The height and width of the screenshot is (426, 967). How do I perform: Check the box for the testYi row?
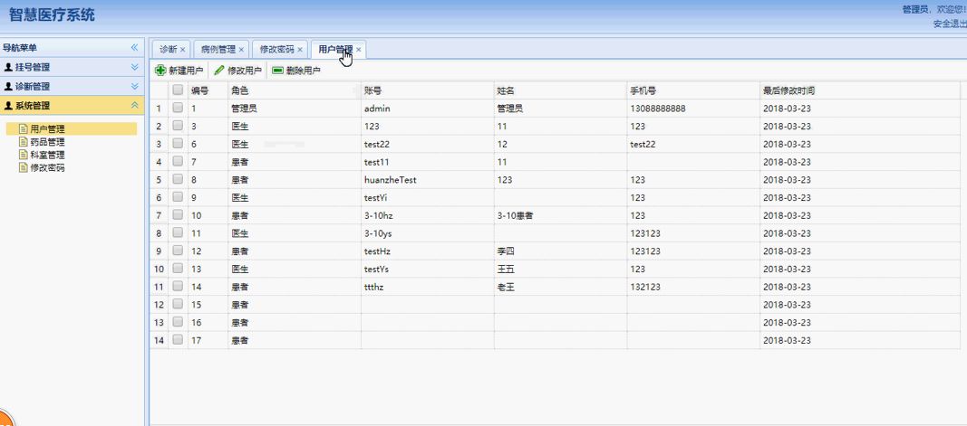click(178, 197)
